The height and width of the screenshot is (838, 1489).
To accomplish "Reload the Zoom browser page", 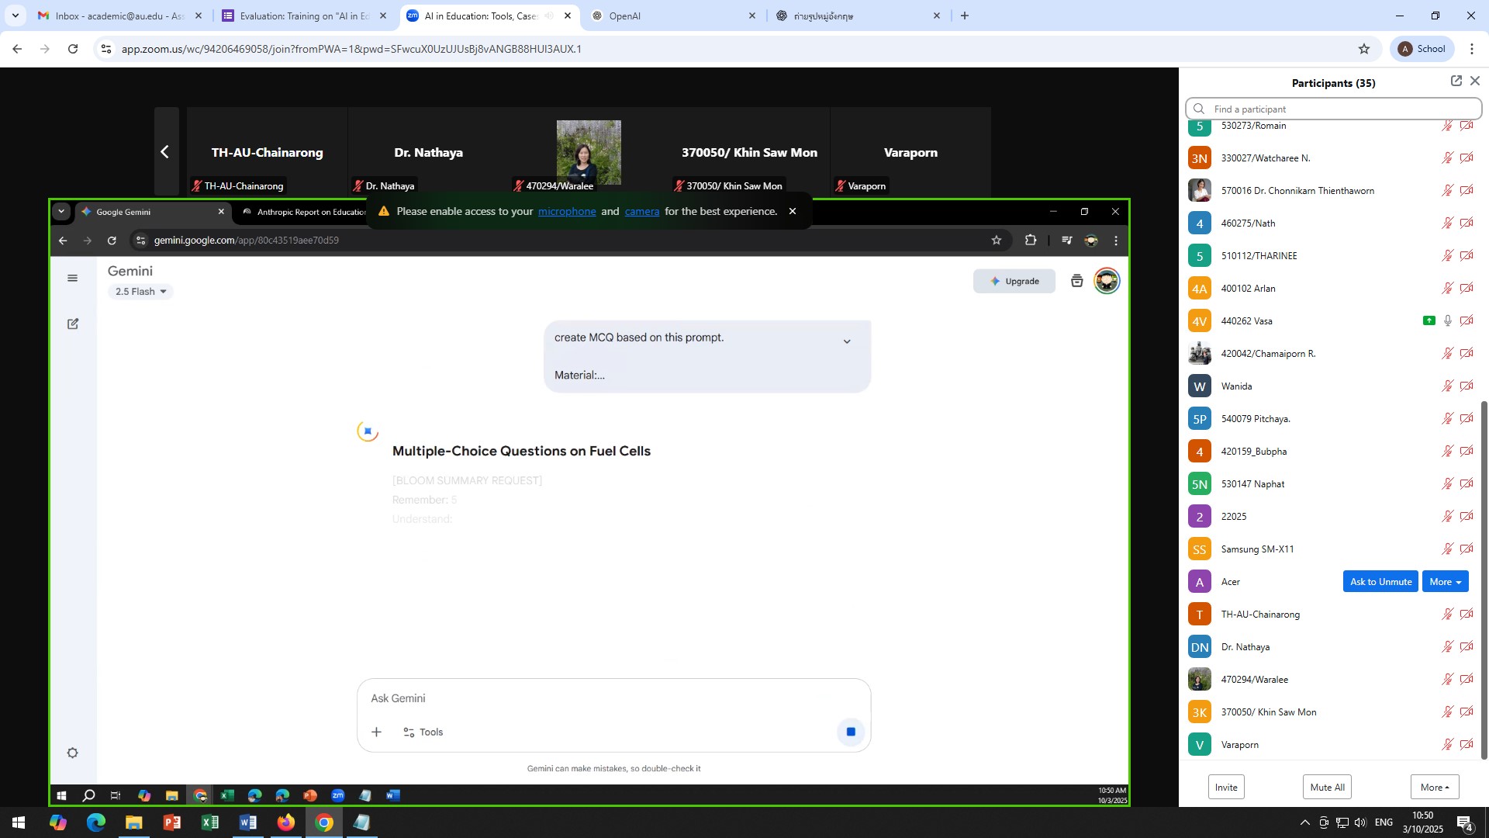I will (73, 49).
